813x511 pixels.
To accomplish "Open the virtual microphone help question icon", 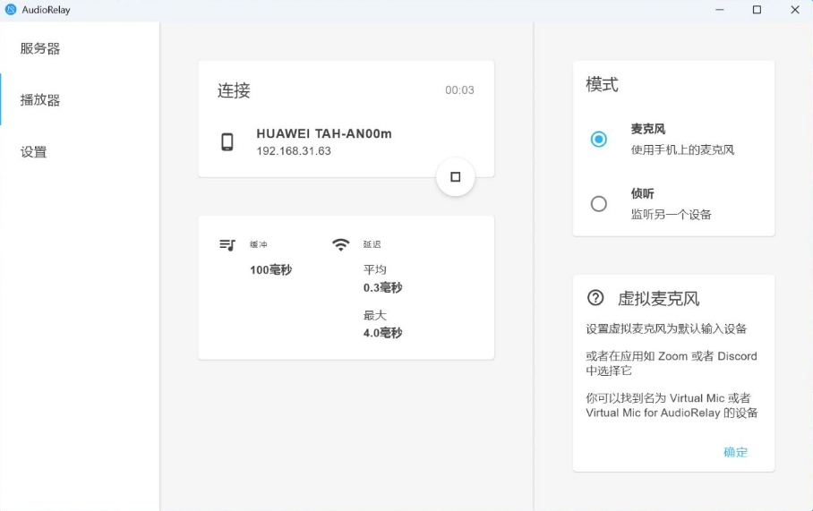I will (595, 298).
